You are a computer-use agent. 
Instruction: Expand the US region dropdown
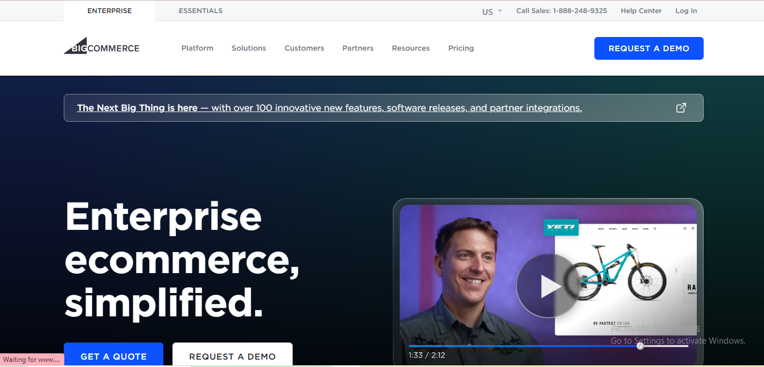[x=492, y=11]
